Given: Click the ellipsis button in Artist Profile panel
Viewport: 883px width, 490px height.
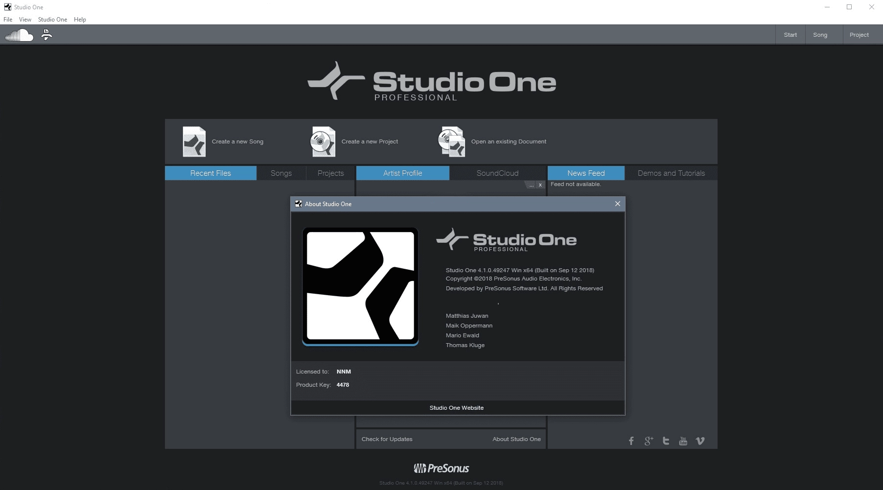Looking at the screenshot, I should pyautogui.click(x=532, y=185).
